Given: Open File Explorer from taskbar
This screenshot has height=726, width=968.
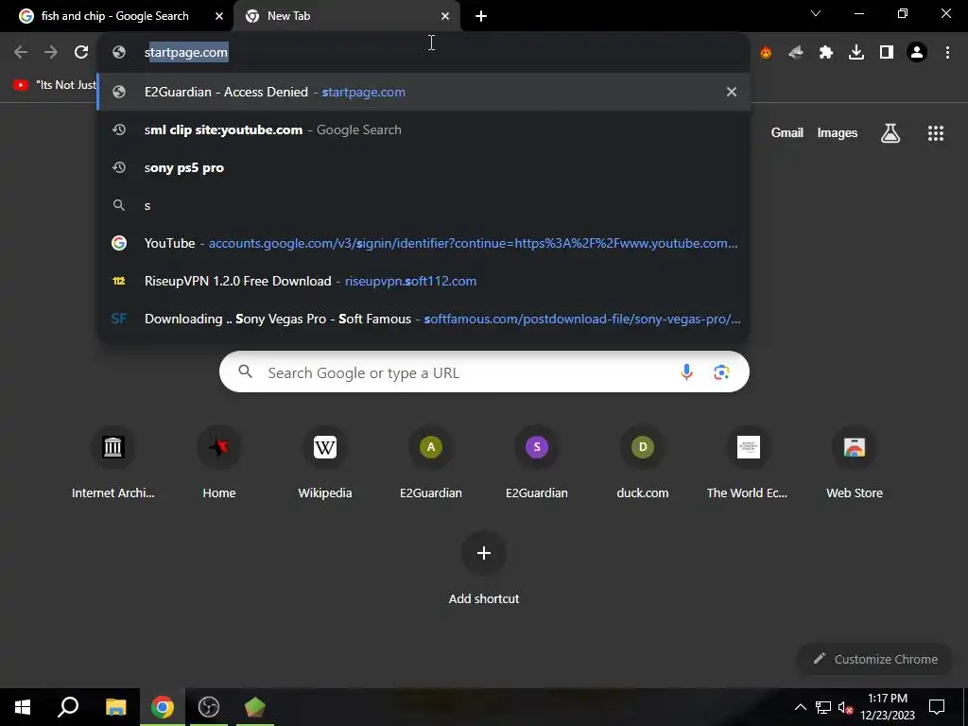Looking at the screenshot, I should 115,707.
